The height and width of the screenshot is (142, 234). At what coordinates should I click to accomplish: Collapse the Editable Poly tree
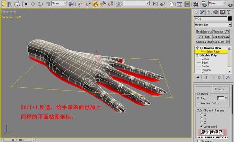tap(197, 55)
